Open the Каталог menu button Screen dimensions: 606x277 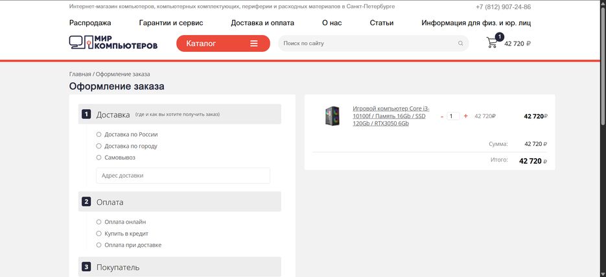[222, 43]
